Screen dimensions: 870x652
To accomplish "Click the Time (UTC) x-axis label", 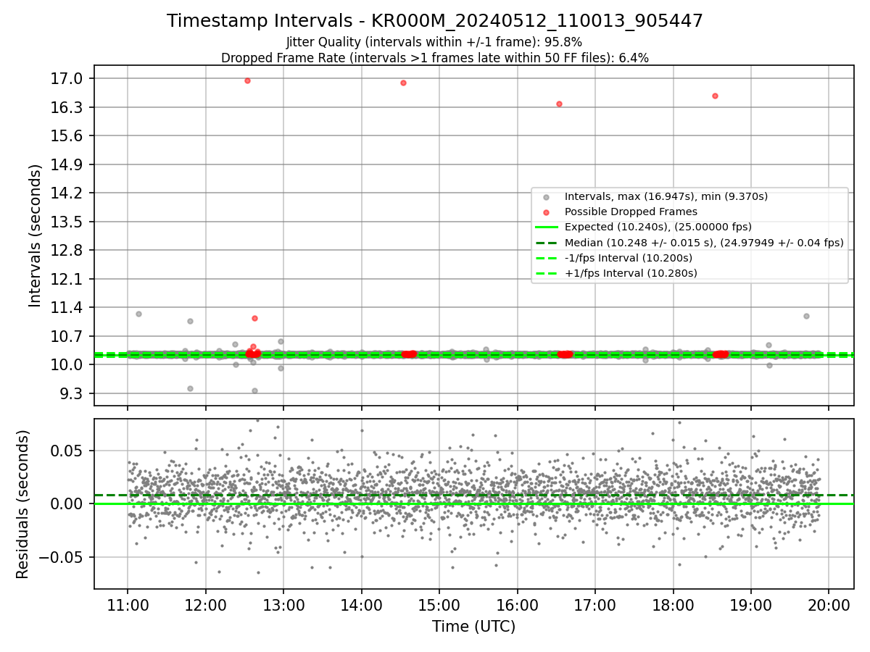I will coord(473,627).
